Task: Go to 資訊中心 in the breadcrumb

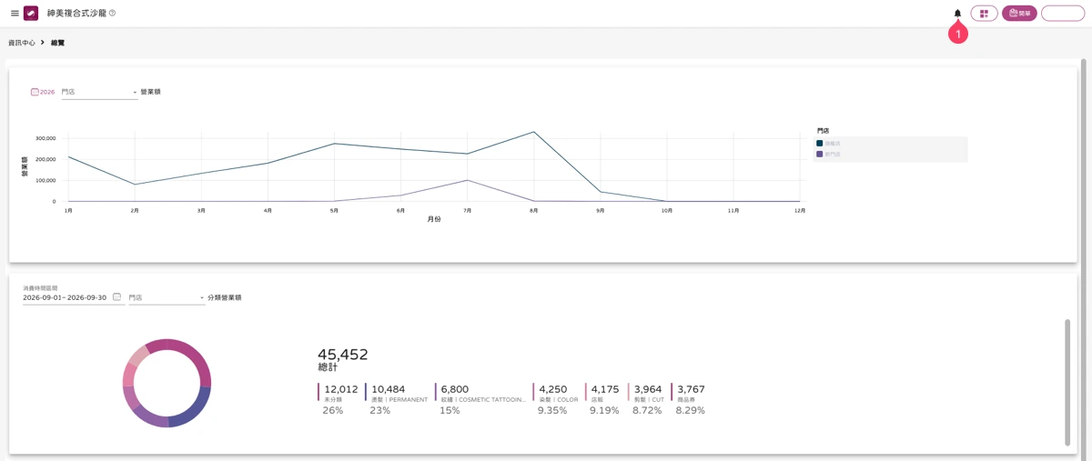Action: pyautogui.click(x=22, y=43)
